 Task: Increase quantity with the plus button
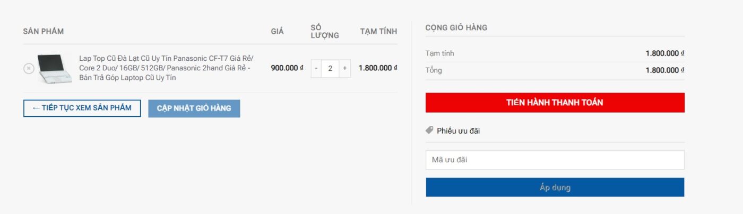[x=344, y=68]
